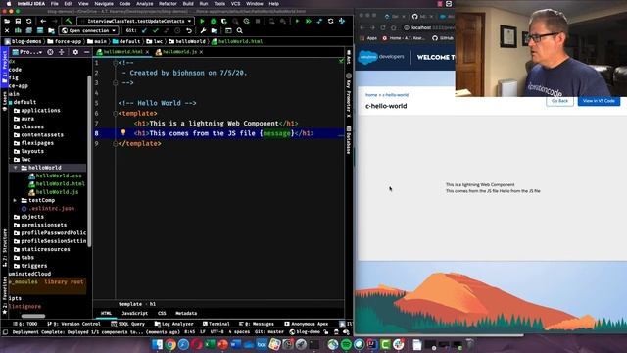This screenshot has height=353, width=627.
Task: Click the Save All icon in toolbar
Action: tap(18, 21)
